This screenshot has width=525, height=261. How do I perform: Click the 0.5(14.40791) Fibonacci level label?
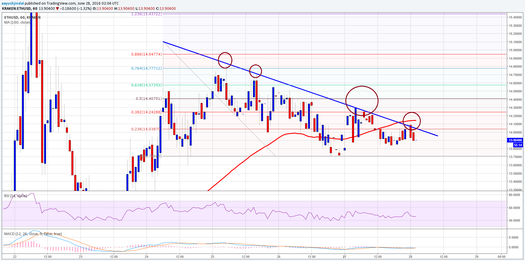149,98
